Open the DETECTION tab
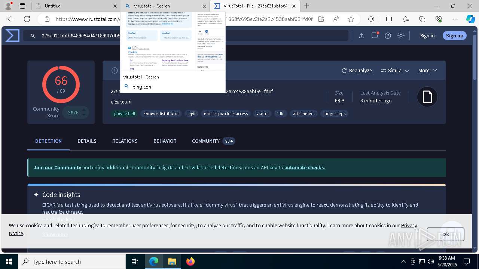Screen dimensions: 479x269 48,141
